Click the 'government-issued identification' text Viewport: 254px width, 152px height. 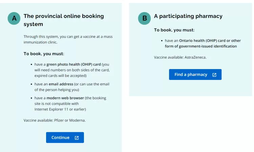208,46
